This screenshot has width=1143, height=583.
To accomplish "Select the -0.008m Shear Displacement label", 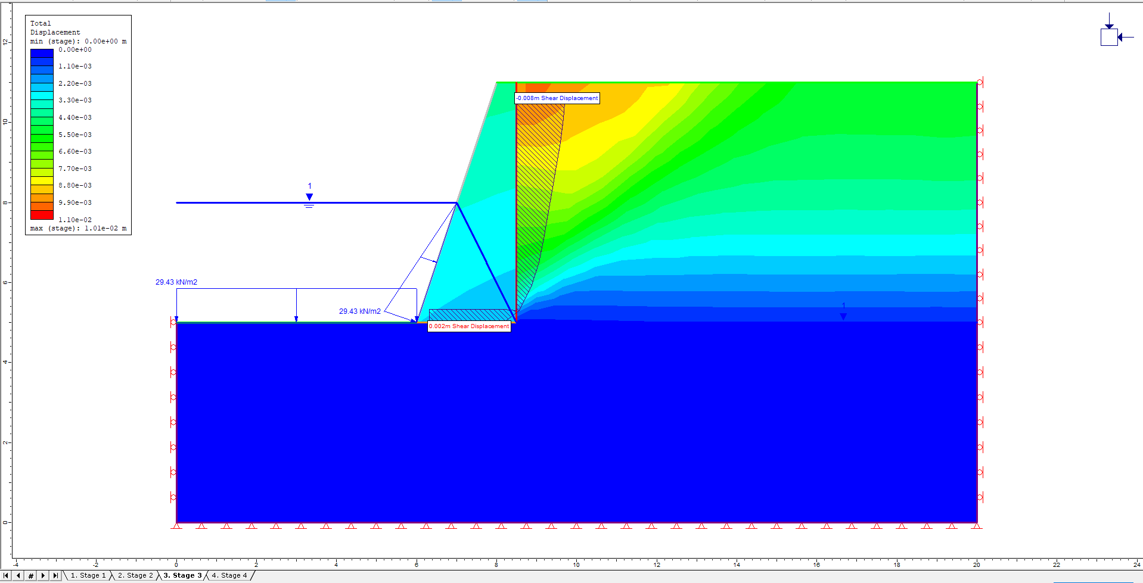I will (x=557, y=98).
